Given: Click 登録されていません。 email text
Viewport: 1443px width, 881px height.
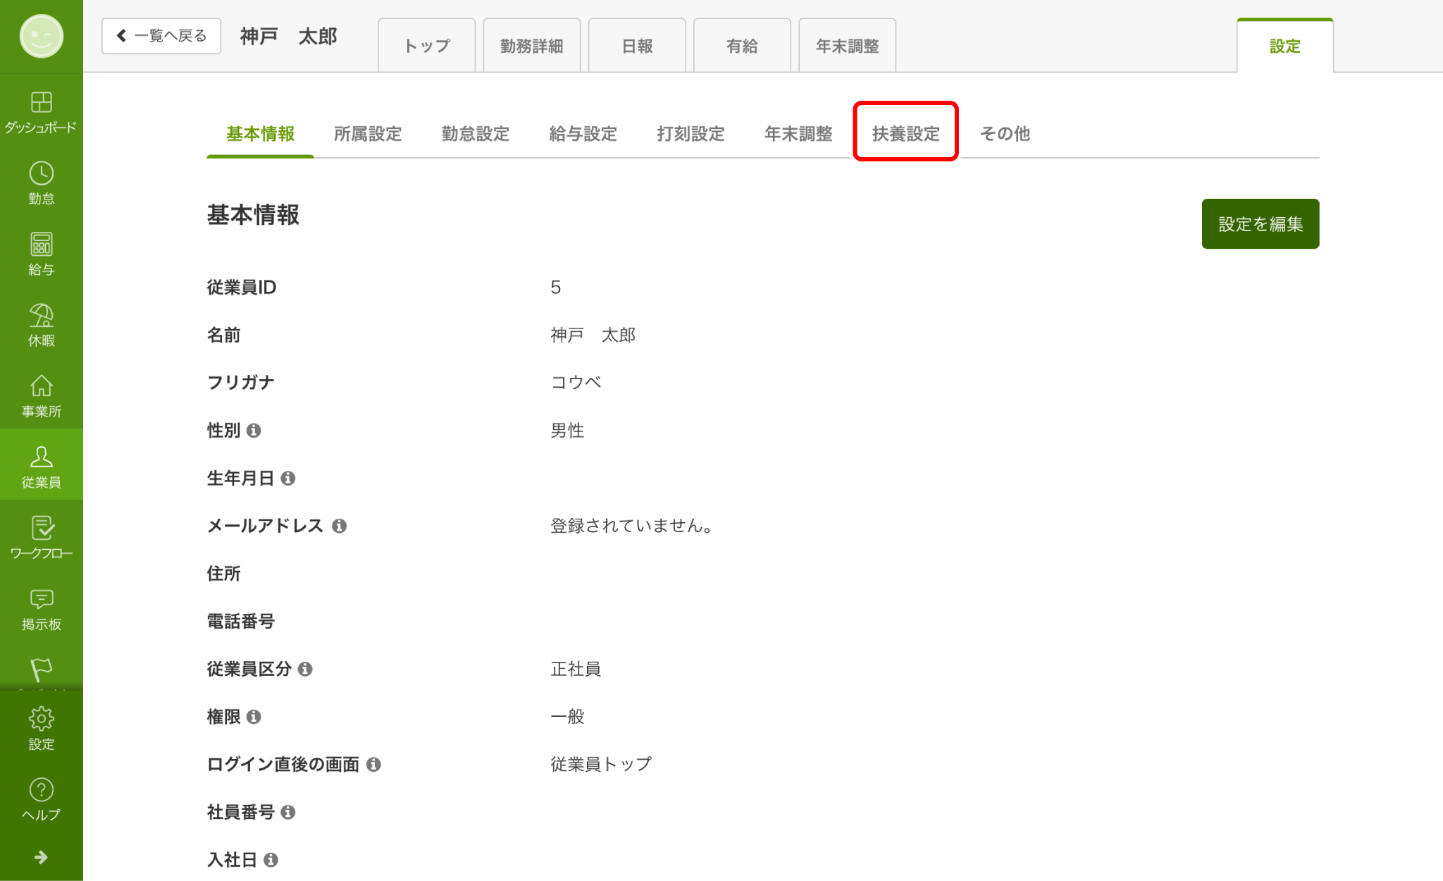Looking at the screenshot, I should pyautogui.click(x=632, y=526).
